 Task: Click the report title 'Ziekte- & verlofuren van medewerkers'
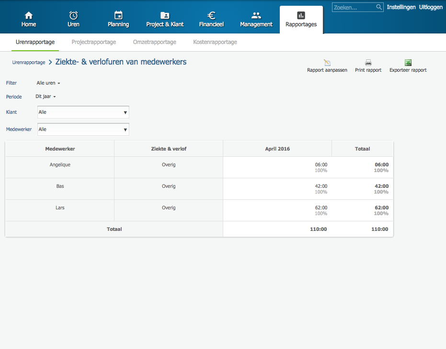pyautogui.click(x=121, y=62)
